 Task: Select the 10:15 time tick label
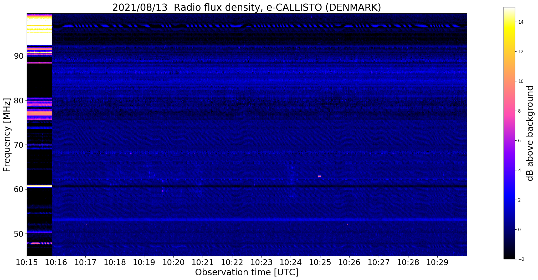tap(27, 262)
